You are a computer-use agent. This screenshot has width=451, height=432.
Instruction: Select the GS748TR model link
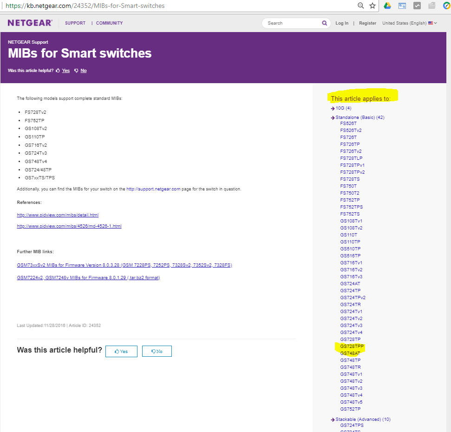(350, 367)
